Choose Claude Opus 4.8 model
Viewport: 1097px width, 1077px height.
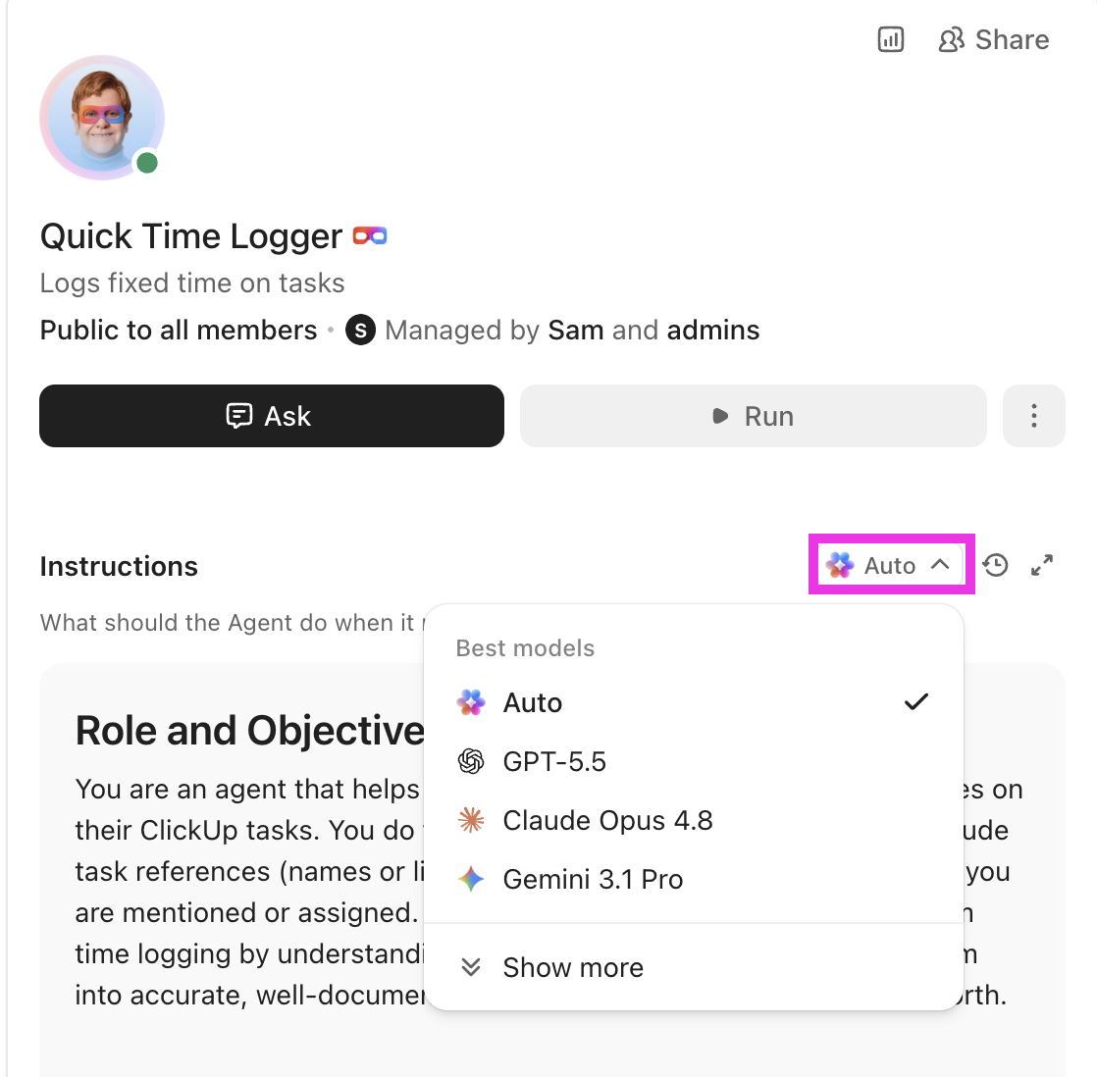click(x=694, y=820)
